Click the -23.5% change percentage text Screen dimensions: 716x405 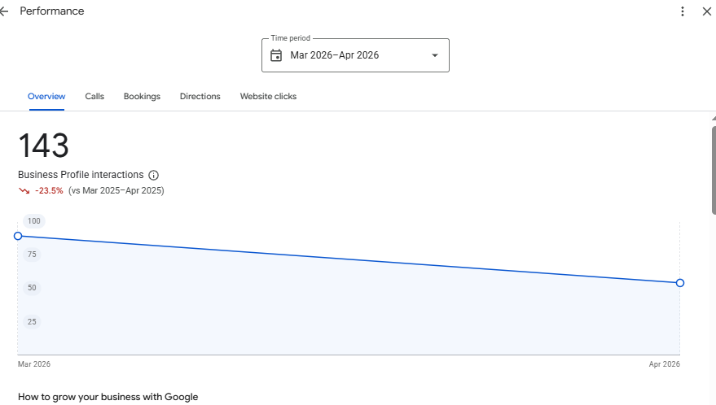coord(49,190)
